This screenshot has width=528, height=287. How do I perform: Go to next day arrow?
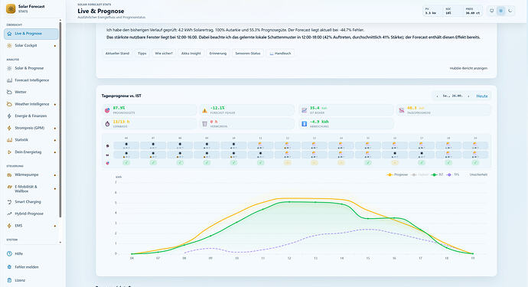(x=468, y=96)
